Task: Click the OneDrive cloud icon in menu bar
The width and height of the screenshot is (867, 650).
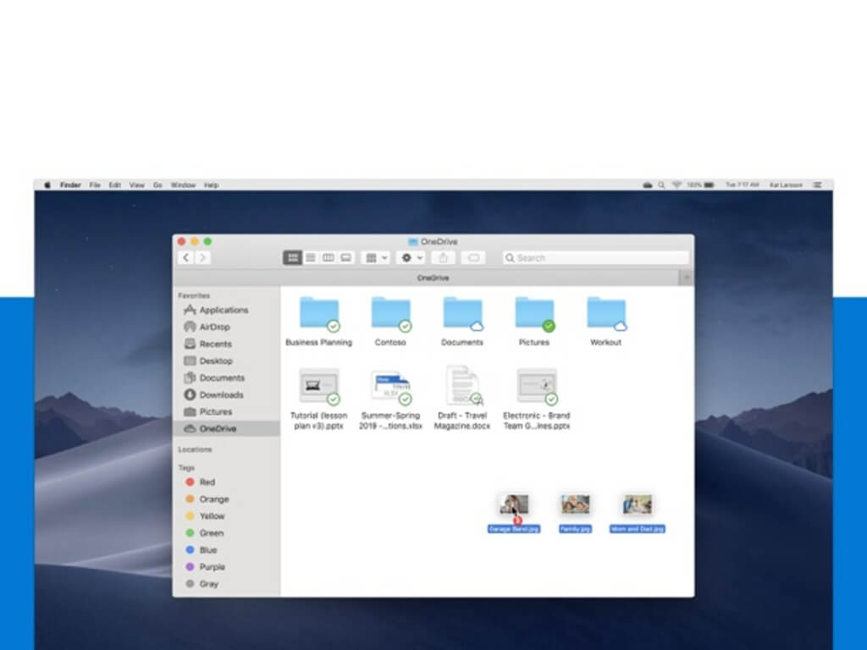Action: pyautogui.click(x=648, y=185)
